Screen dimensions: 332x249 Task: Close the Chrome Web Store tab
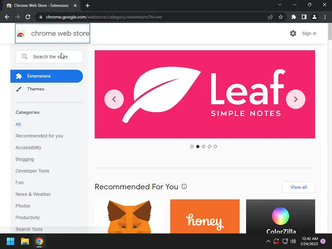75,6
